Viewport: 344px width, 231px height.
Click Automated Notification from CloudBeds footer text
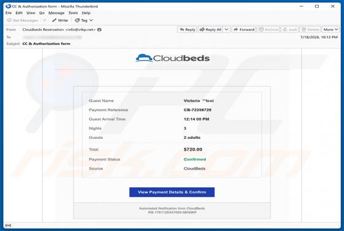coord(172,208)
